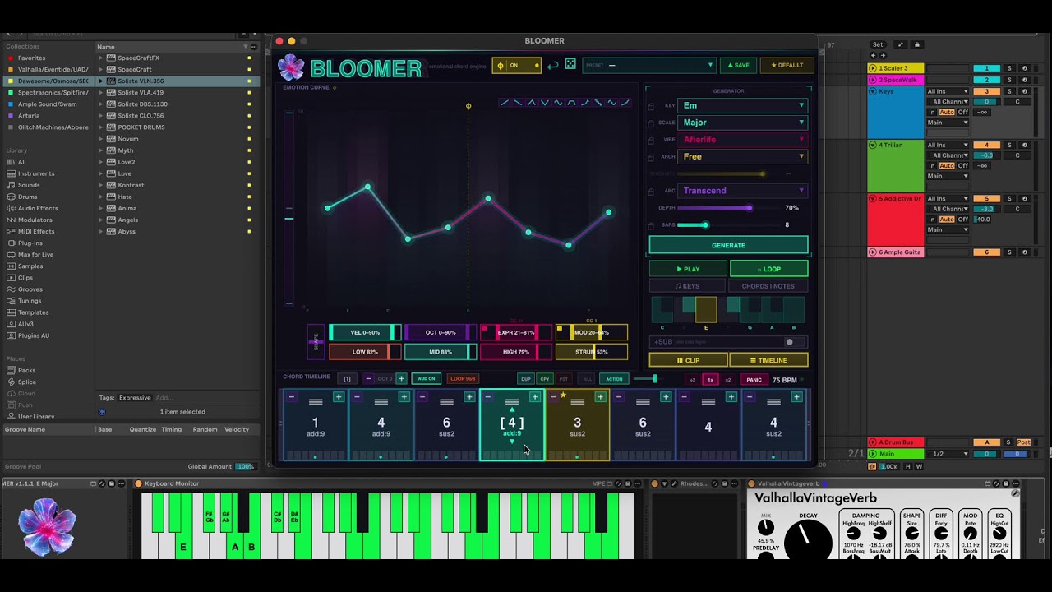The width and height of the screenshot is (1052, 592).
Task: Open the VIBE dropdown showing Afterlife
Action: point(743,140)
